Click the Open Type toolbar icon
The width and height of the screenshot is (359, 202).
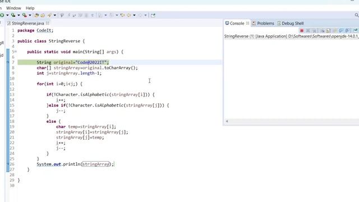(x=49, y=15)
